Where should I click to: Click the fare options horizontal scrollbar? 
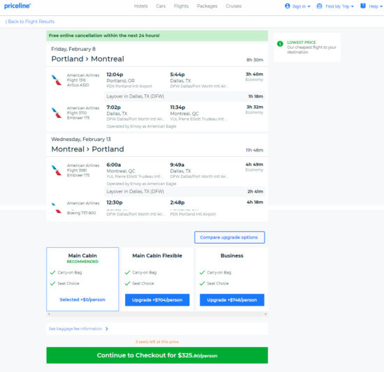pyautogui.click(x=157, y=314)
